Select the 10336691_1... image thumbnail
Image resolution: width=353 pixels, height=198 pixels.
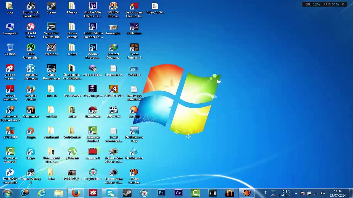(72, 174)
